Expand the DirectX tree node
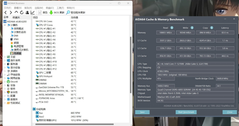Viewport: 239px width, 126px height. [5, 82]
